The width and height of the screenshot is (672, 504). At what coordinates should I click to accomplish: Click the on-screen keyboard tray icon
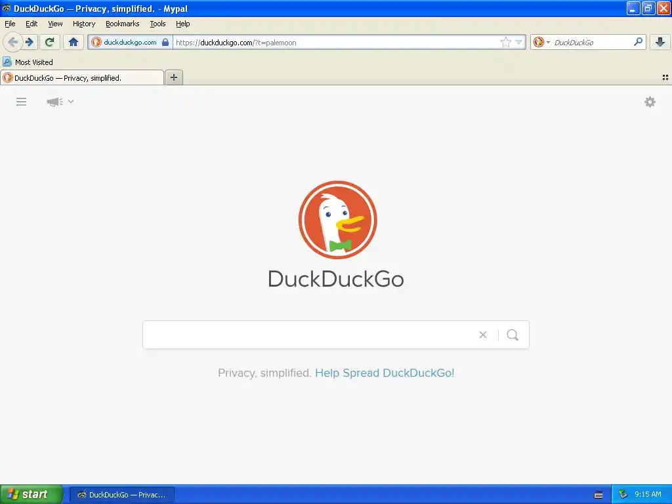coord(598,495)
